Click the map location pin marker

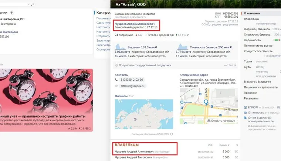pos(206,102)
